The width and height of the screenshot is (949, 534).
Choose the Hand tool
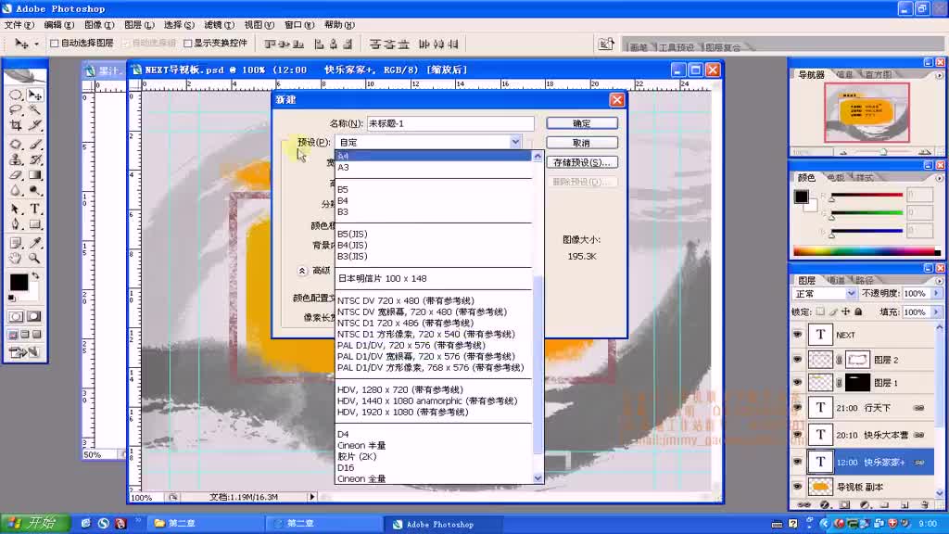pos(16,258)
